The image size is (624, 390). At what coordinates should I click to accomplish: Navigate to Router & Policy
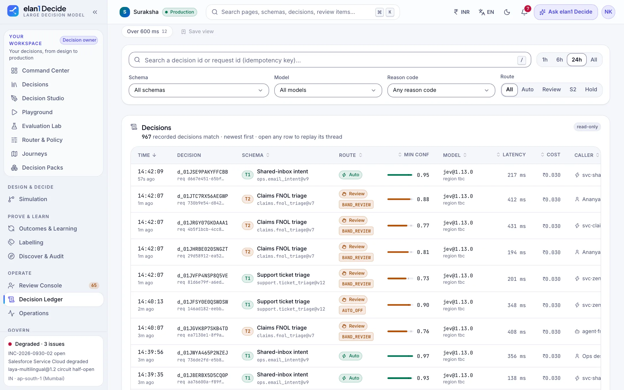54,140
